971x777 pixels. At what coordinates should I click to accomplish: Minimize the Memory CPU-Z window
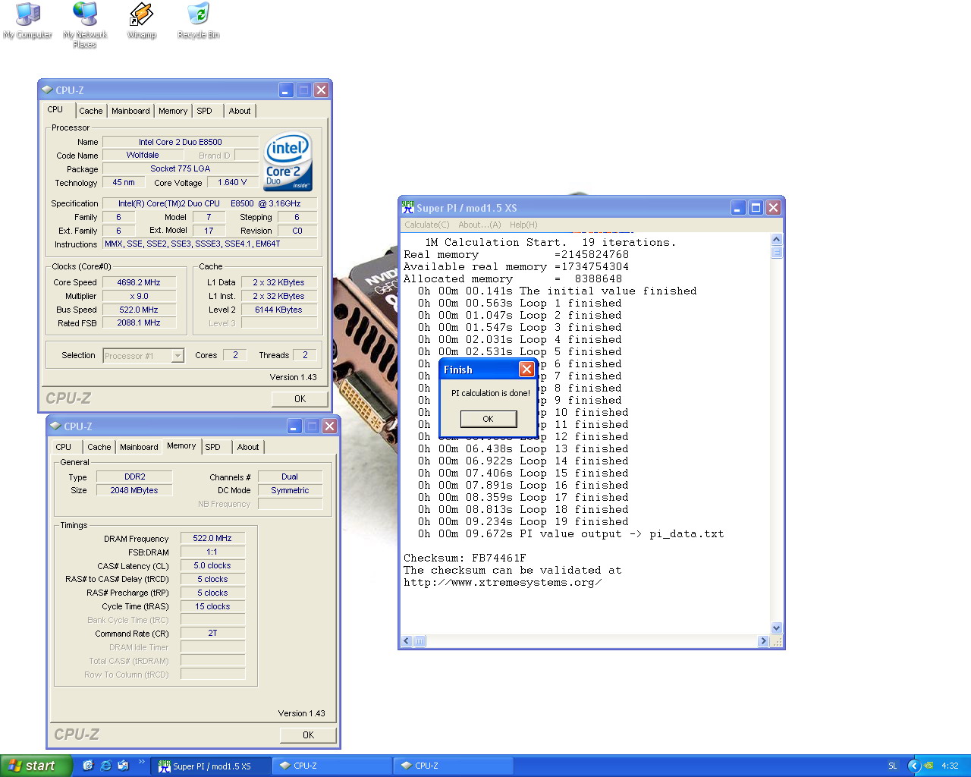(294, 426)
